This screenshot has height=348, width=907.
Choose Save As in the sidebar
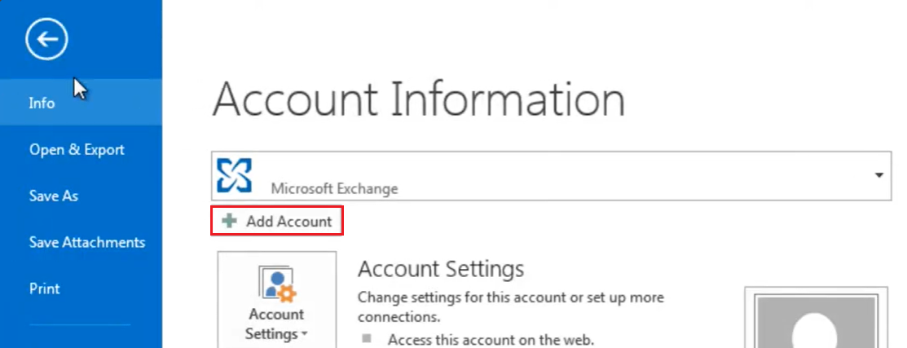(54, 196)
